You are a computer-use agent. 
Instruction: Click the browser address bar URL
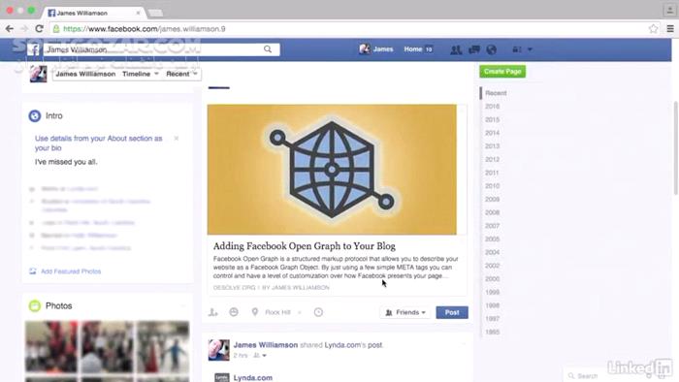145,29
